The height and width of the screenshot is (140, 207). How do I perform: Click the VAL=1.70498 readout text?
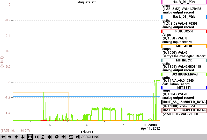click(191, 9)
